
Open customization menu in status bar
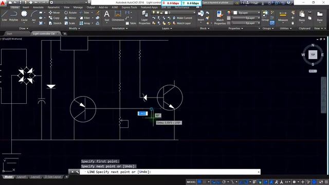click(326, 182)
